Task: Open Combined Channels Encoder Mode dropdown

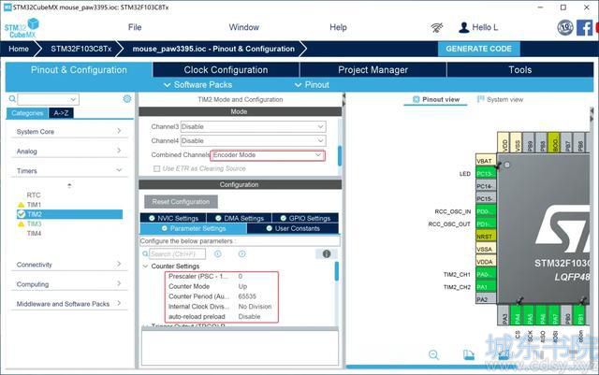Action: [268, 155]
